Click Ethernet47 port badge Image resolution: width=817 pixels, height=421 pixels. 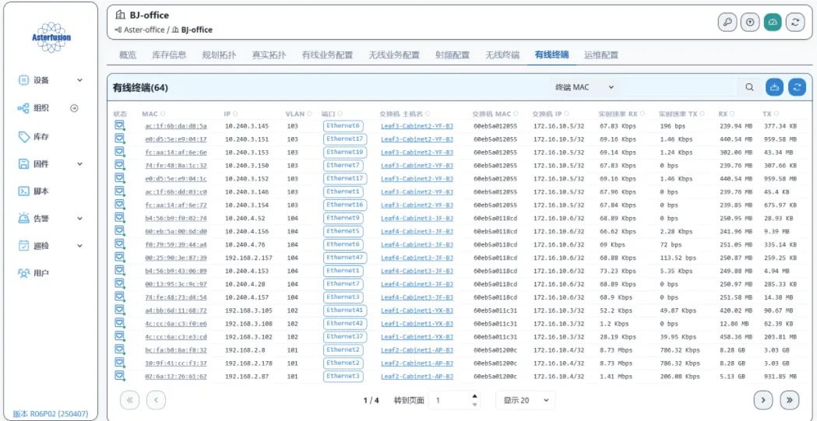tap(344, 258)
